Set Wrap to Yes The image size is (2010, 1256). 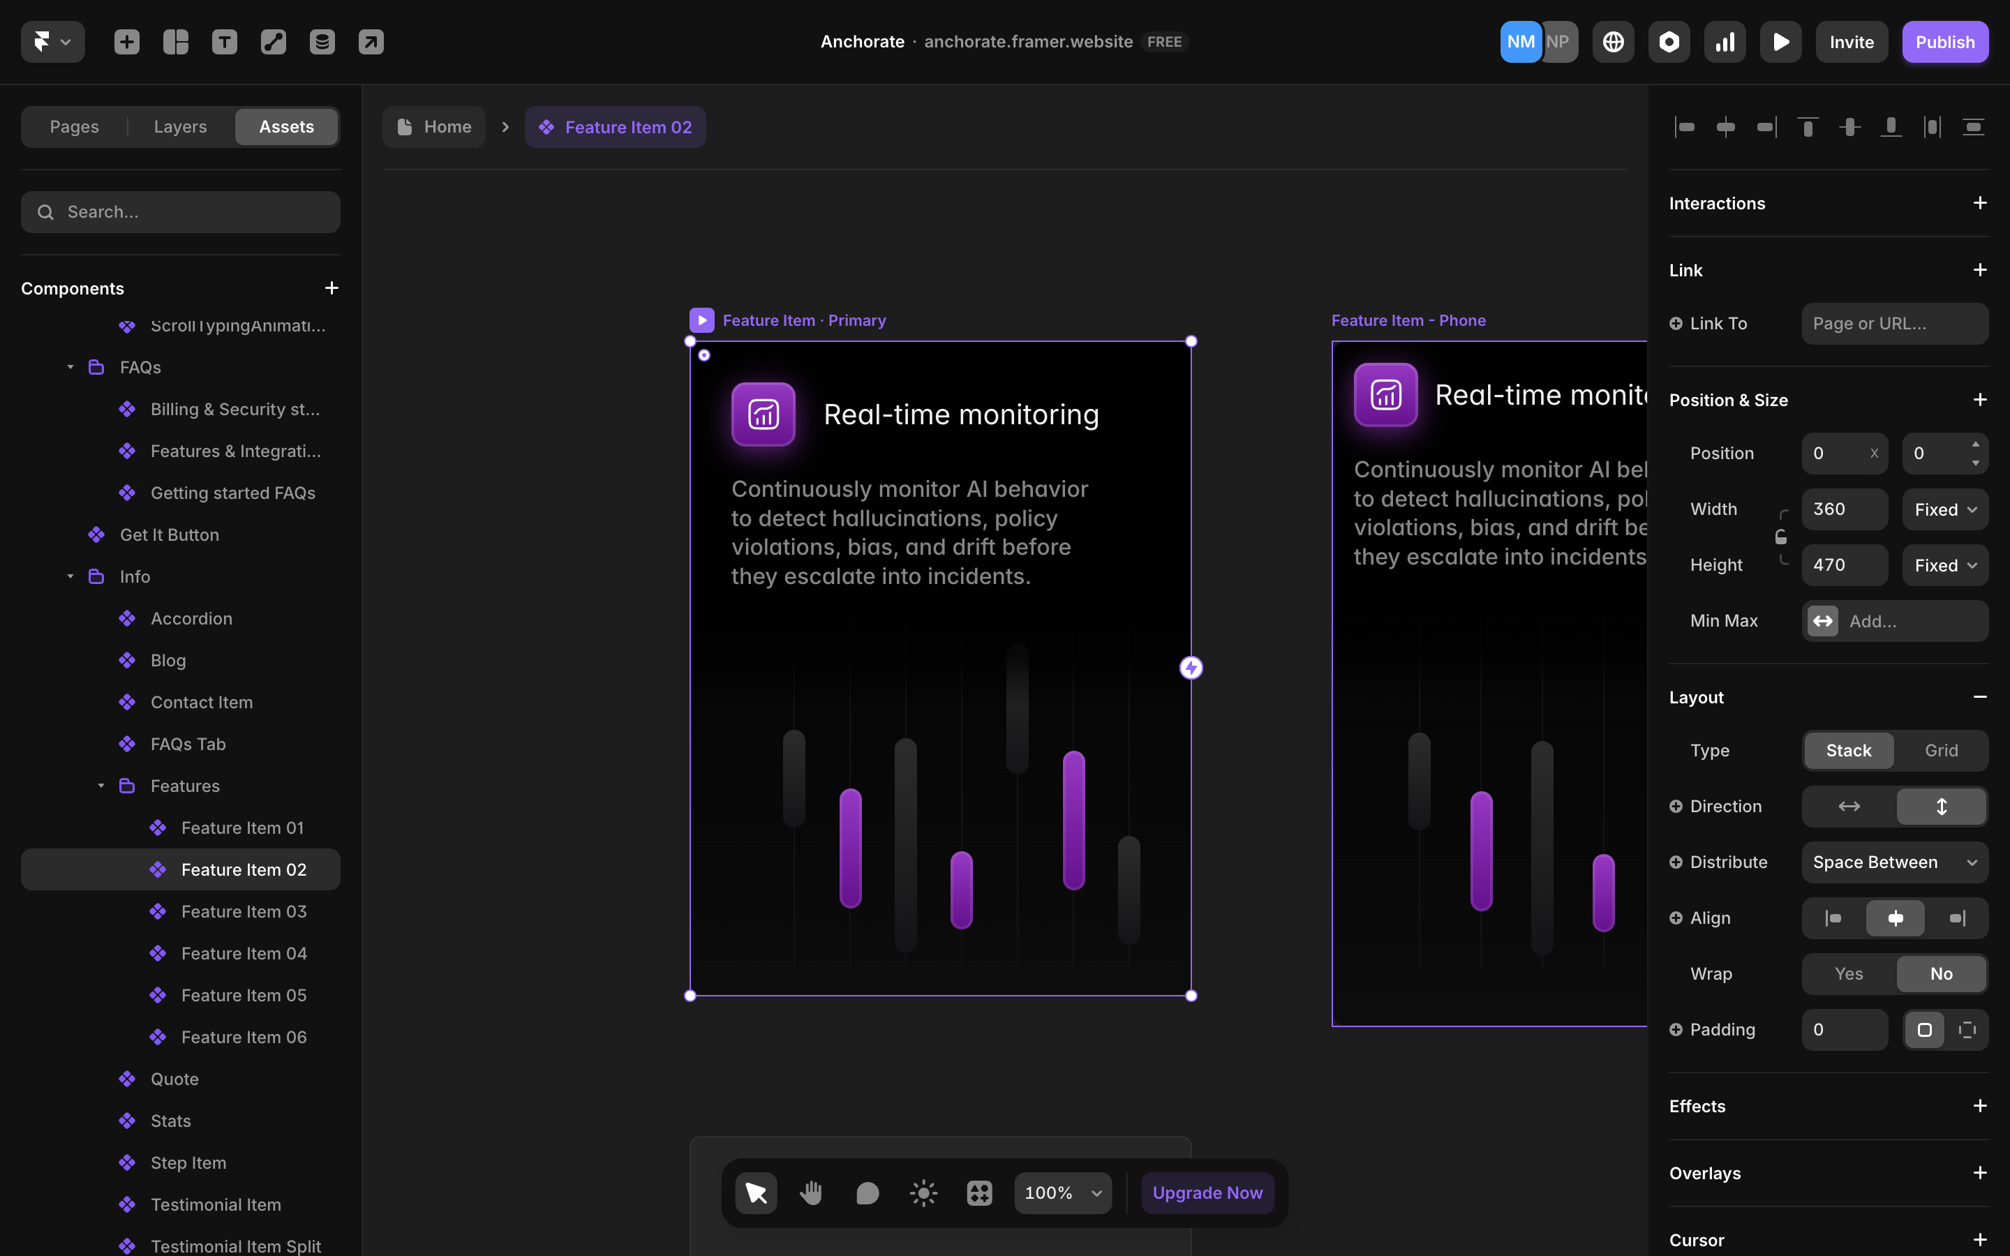[1848, 973]
